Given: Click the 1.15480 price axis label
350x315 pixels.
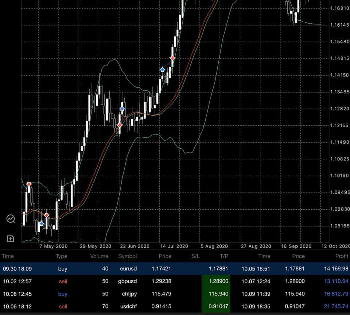Looking at the screenshot, I should click(340, 42).
